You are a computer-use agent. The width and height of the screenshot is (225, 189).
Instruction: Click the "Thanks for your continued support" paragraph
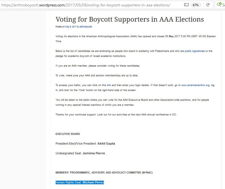[x=116, y=115]
